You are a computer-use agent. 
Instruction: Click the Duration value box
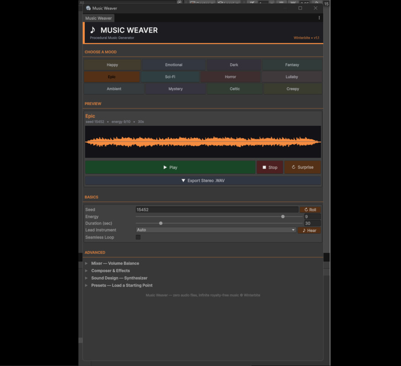(312, 223)
